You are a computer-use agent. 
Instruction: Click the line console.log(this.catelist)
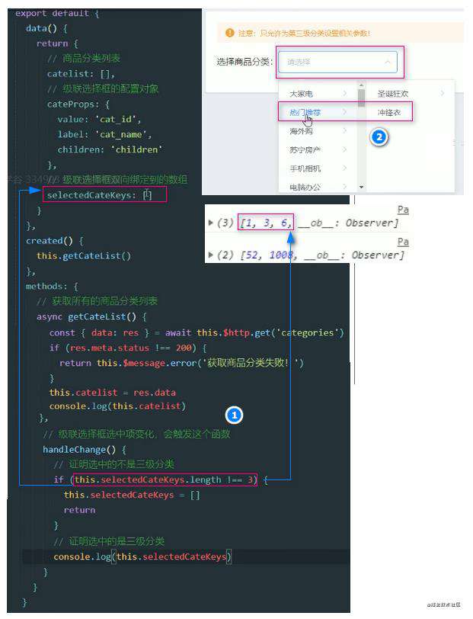point(117,406)
